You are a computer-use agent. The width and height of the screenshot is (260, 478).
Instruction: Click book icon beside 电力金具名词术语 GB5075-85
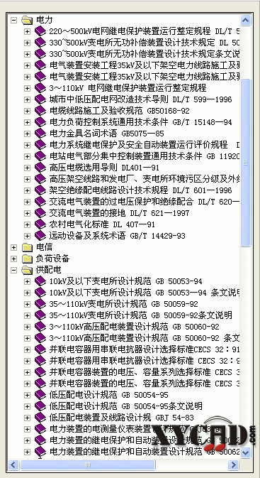click(40, 134)
